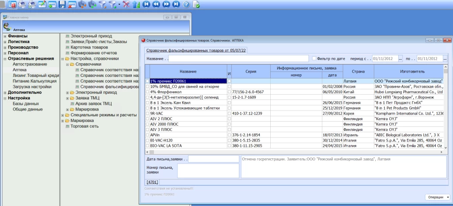Open date picker for период с field

coord(400,58)
